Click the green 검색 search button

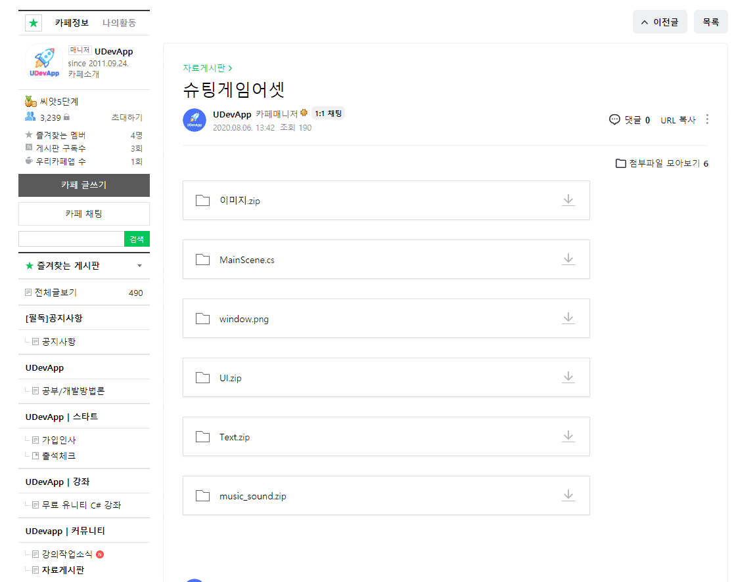[x=137, y=239]
